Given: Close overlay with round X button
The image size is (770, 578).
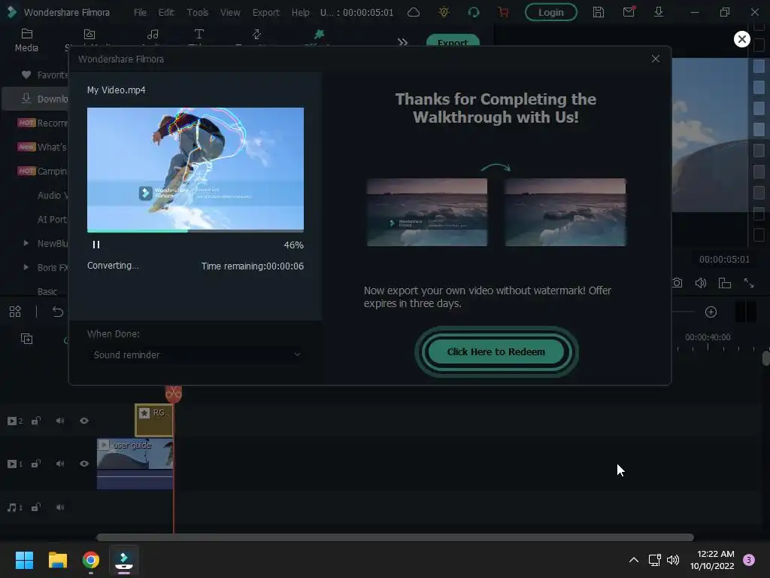Looking at the screenshot, I should [x=742, y=39].
